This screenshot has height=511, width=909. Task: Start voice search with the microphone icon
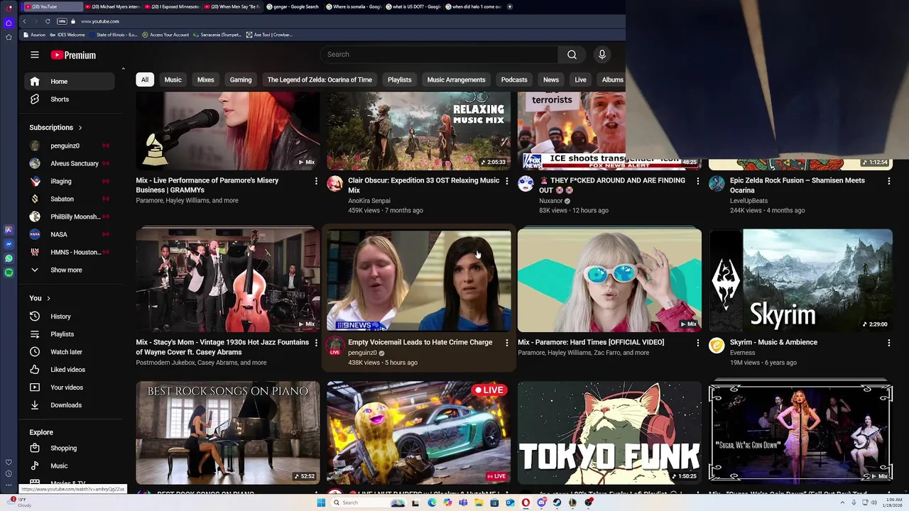(602, 55)
